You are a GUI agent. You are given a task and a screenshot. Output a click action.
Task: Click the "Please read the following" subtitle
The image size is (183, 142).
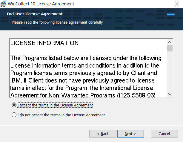pos(57,22)
